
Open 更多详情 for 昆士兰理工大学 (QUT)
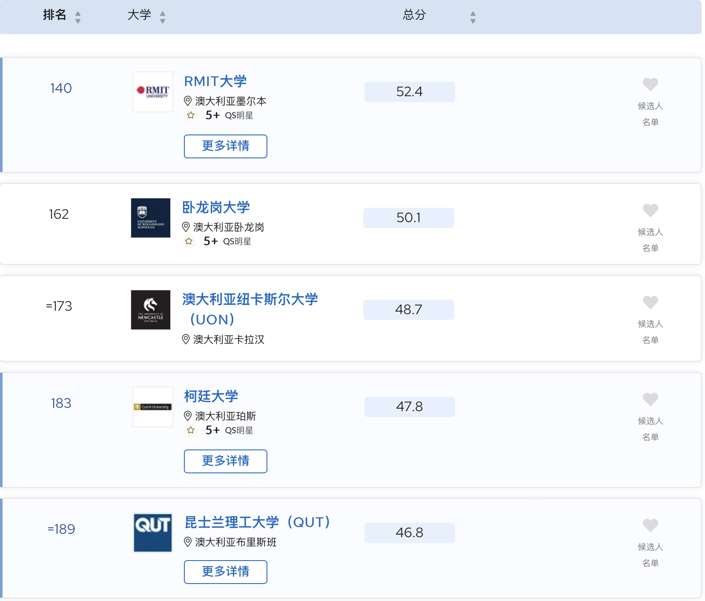click(226, 572)
